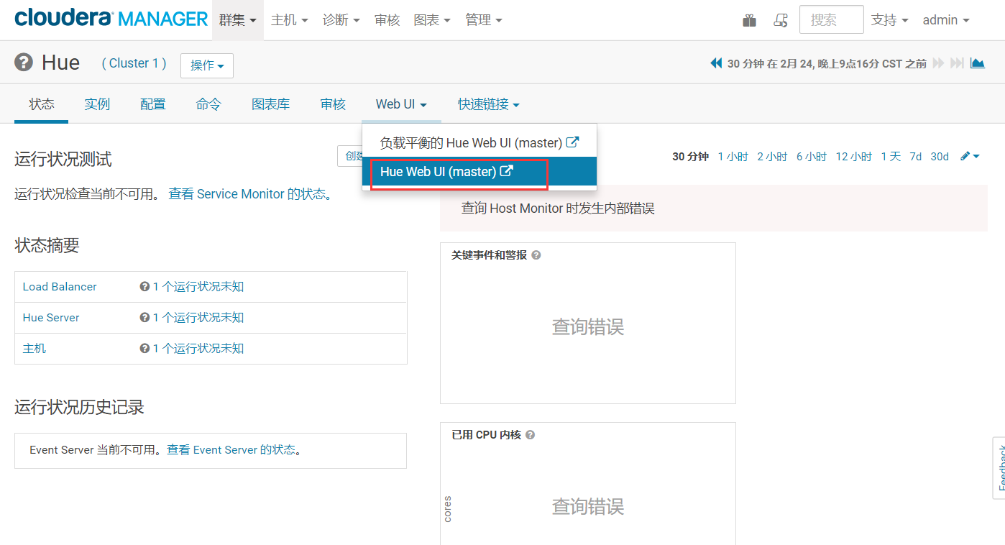Click the question mark Hue status icon

tap(24, 63)
